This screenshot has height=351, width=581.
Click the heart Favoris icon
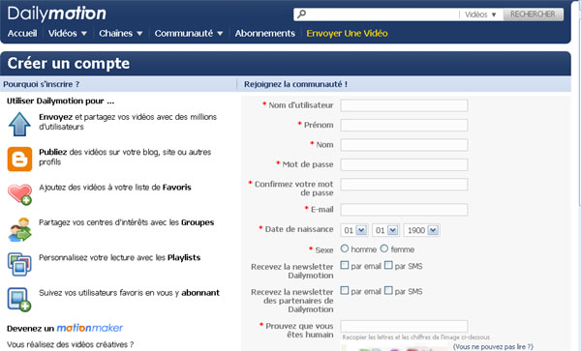(19, 194)
